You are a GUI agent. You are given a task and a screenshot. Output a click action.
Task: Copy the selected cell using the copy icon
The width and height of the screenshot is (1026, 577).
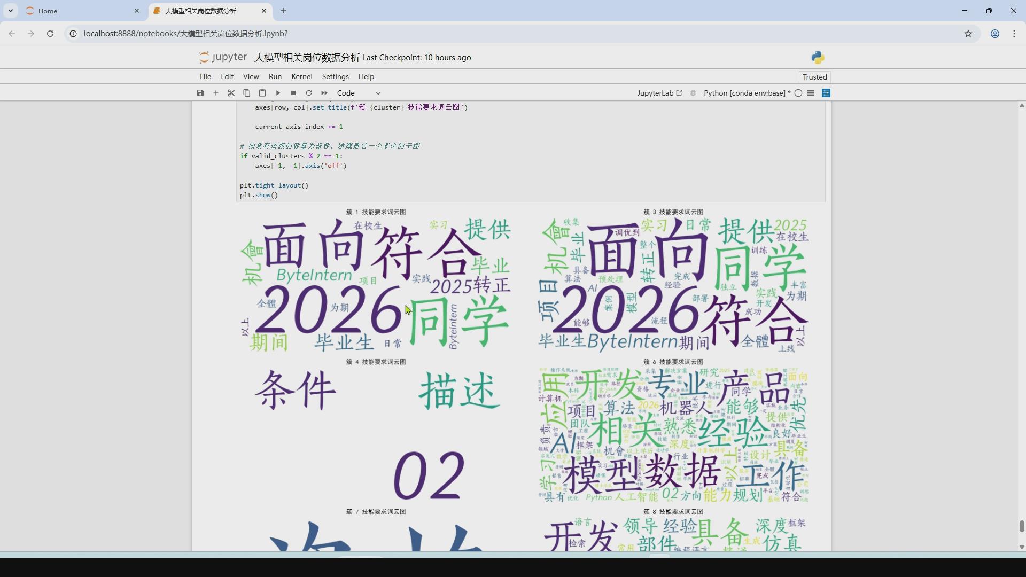[247, 92]
